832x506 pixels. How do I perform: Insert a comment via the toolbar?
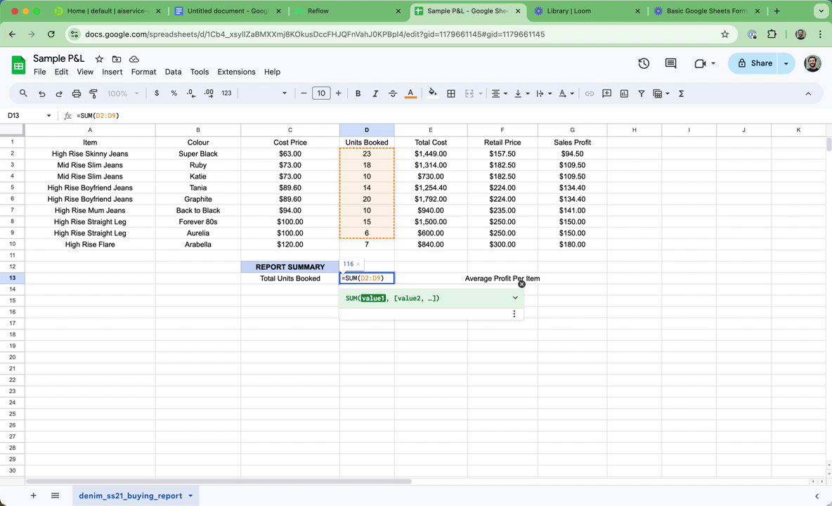click(606, 93)
